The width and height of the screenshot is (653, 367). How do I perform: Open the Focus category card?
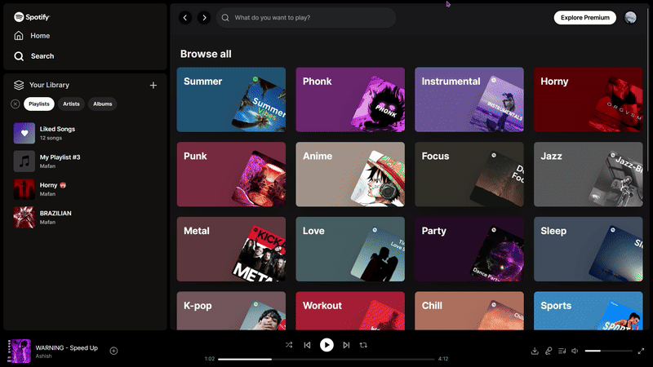click(x=469, y=175)
